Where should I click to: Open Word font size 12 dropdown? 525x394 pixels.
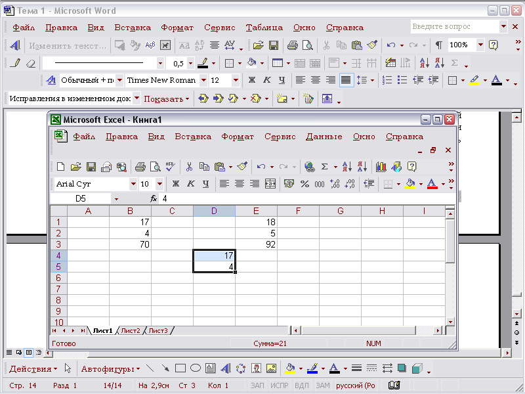click(x=236, y=79)
